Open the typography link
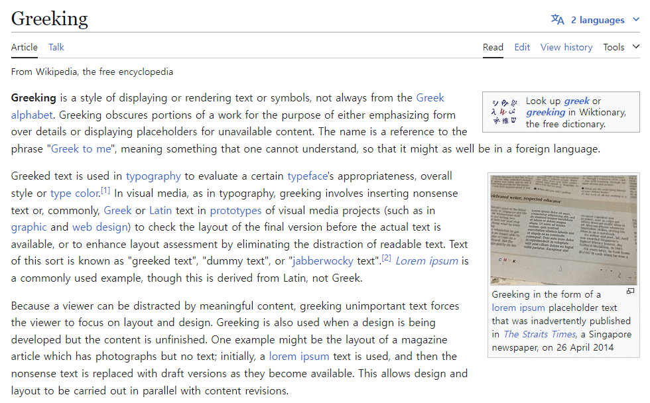The height and width of the screenshot is (403, 650). click(153, 176)
